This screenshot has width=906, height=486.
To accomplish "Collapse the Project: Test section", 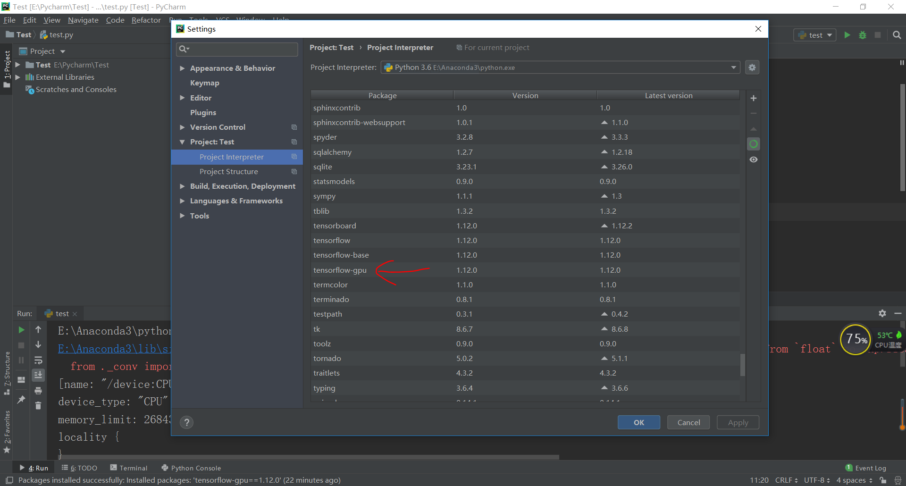I will [182, 142].
